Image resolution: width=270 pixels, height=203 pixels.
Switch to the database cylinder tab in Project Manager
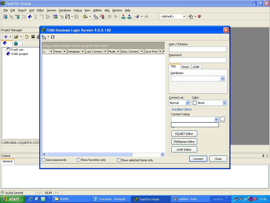point(16,44)
